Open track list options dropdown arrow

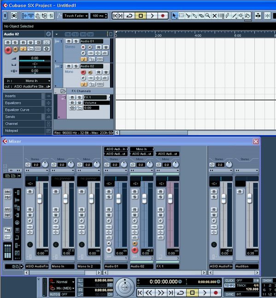coord(57,34)
